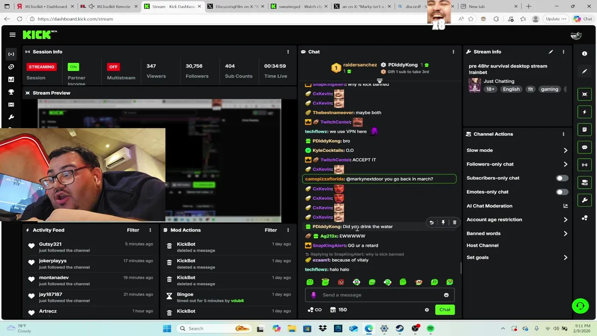The image size is (597, 336).
Task: Click Host Channel action
Action: point(482,245)
